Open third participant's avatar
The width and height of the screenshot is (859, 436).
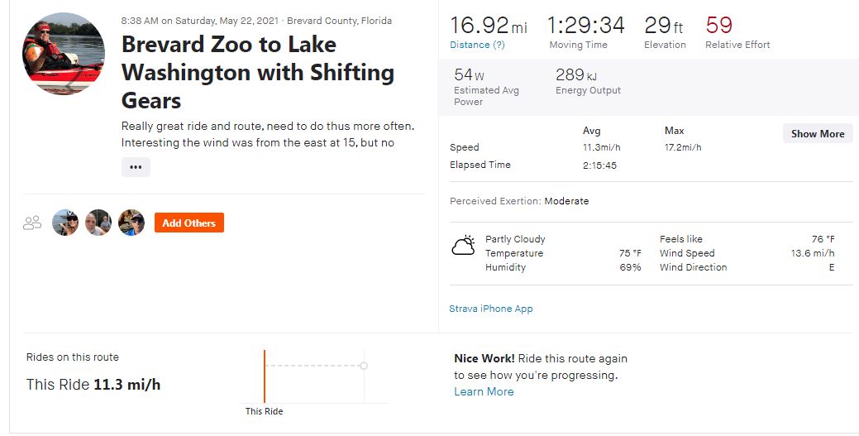[x=131, y=223]
